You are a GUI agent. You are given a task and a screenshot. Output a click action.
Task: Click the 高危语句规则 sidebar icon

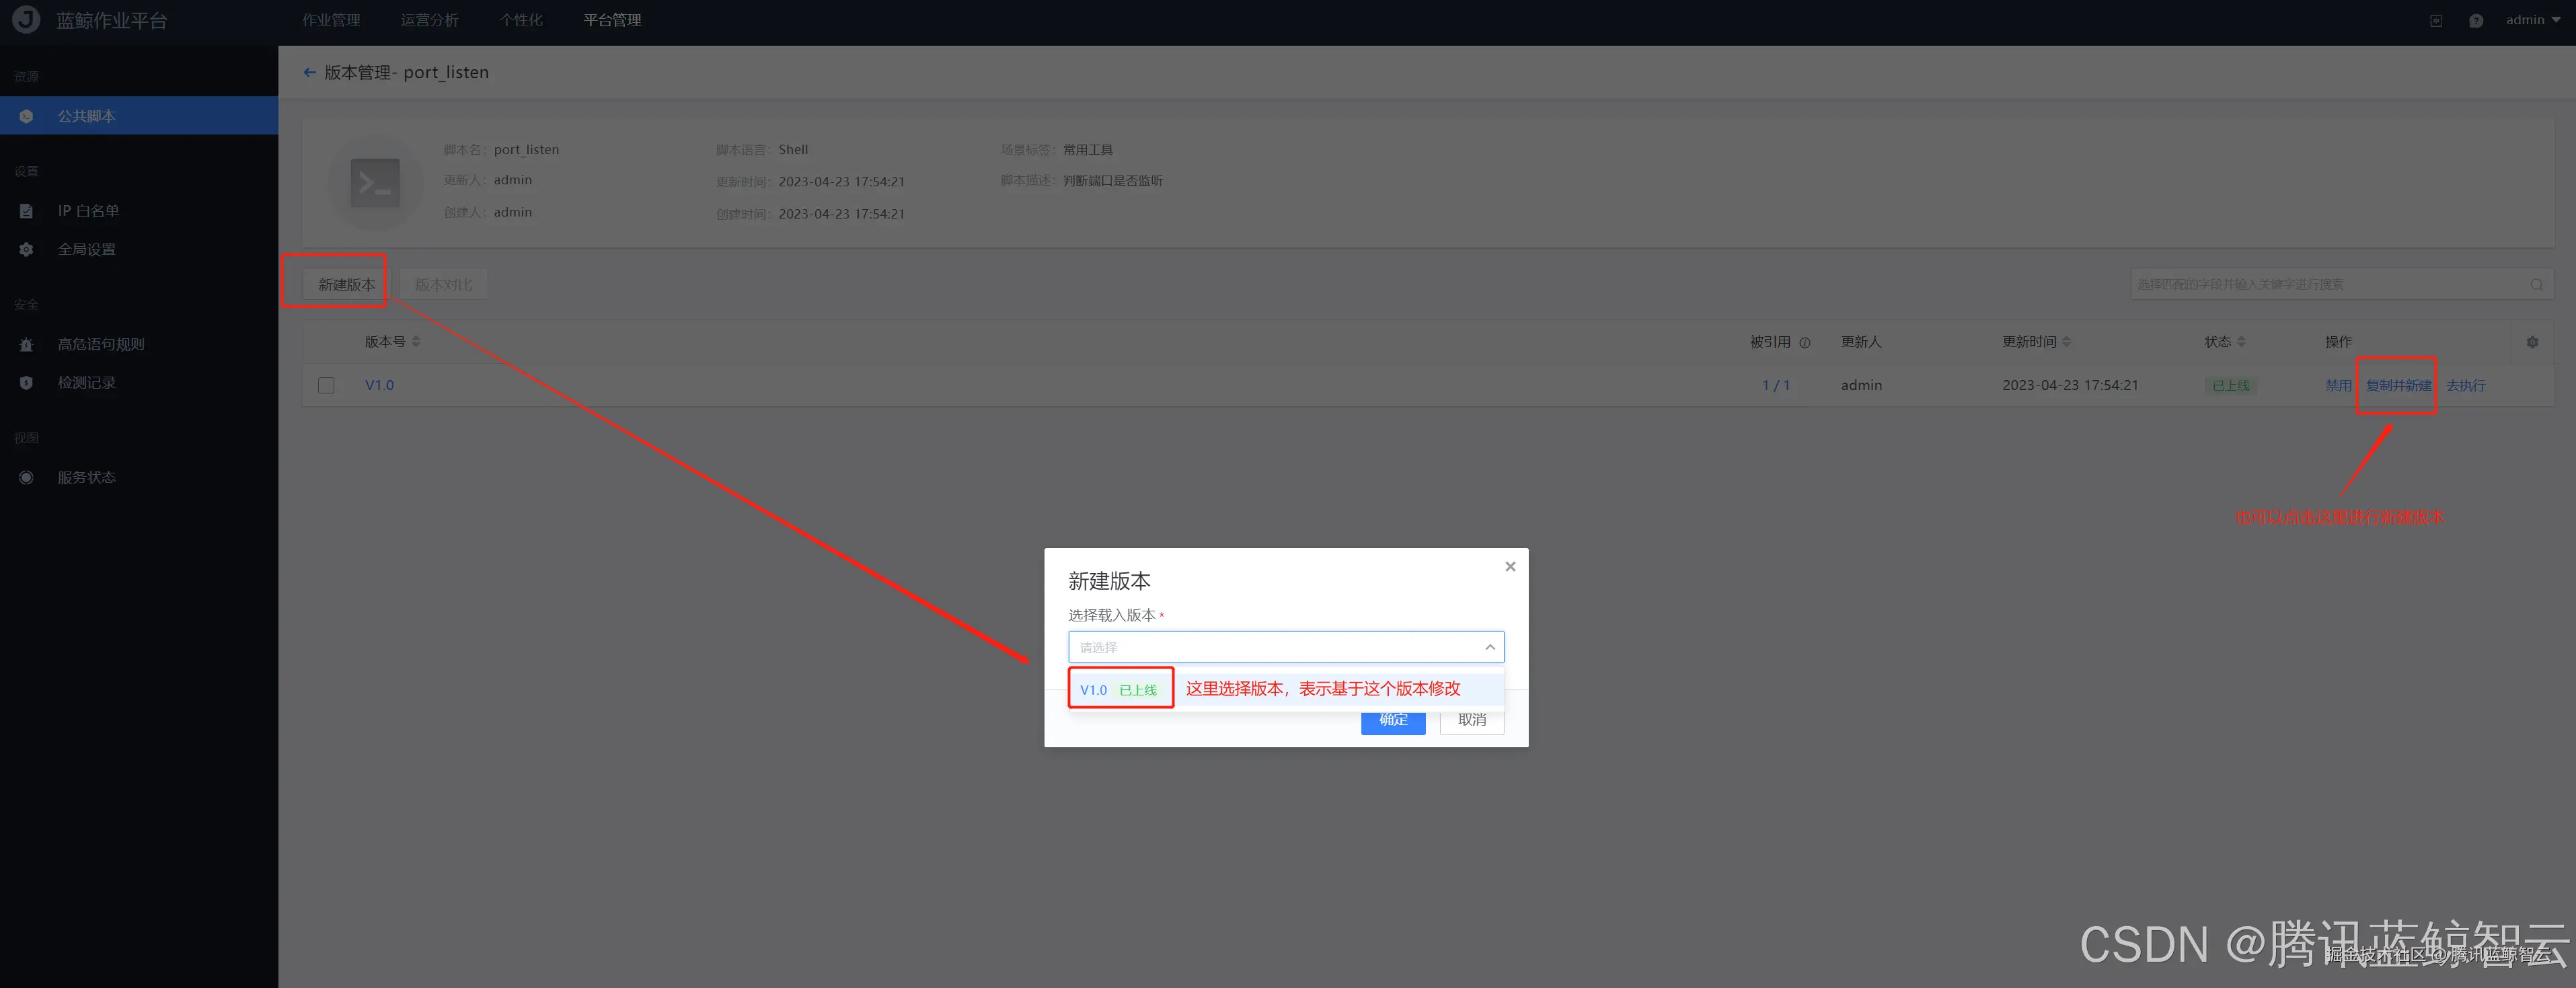click(x=26, y=344)
